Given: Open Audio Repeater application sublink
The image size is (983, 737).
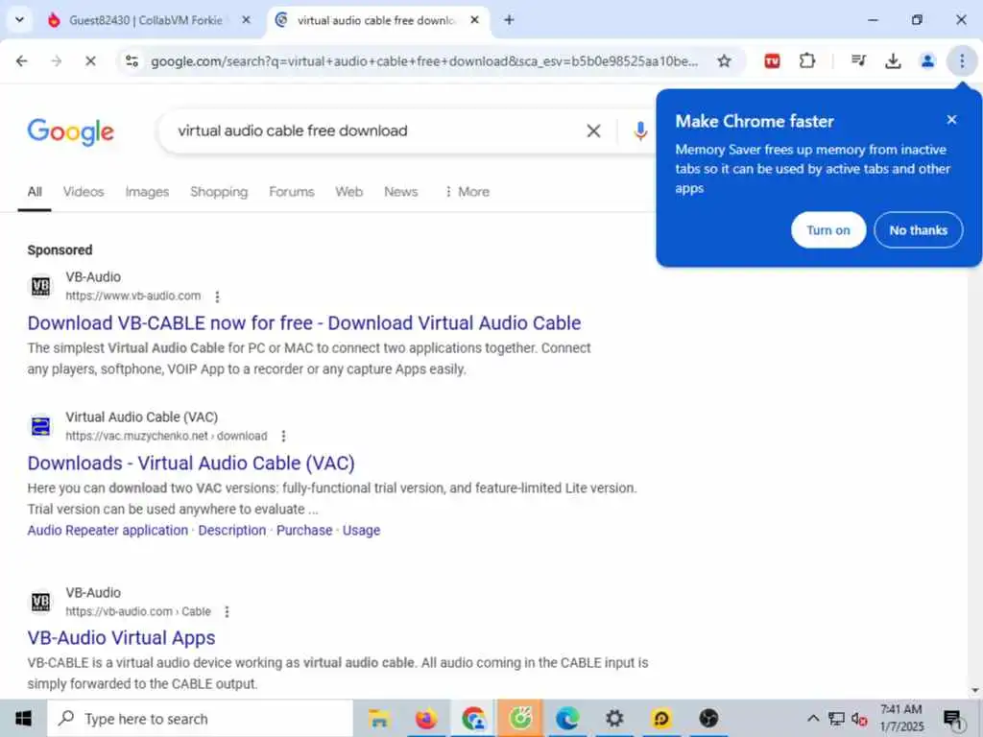Looking at the screenshot, I should coord(108,530).
